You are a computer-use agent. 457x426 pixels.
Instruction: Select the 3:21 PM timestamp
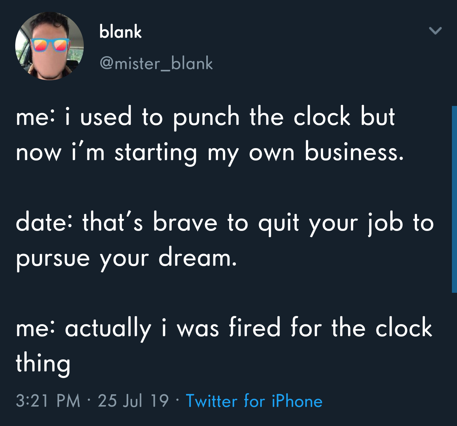48,401
